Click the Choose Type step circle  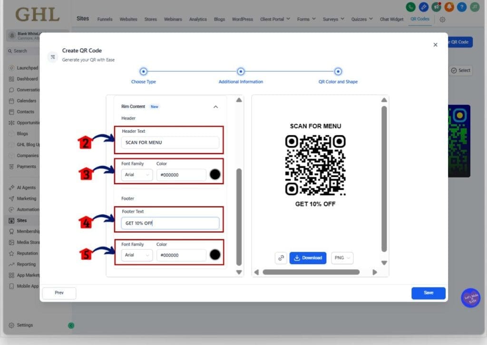143,71
